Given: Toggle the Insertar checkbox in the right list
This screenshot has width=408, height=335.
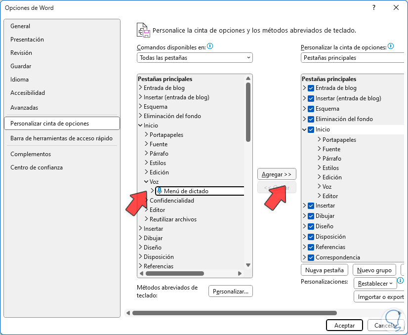Looking at the screenshot, I should click(311, 206).
